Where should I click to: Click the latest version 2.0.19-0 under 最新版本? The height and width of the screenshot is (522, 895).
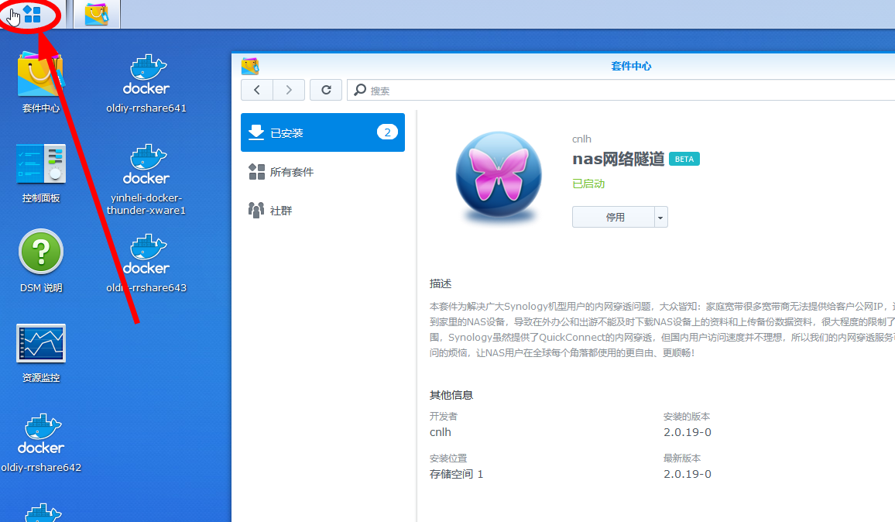688,474
